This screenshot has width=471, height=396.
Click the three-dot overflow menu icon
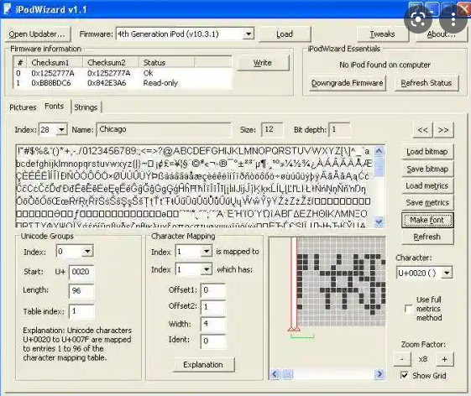(x=453, y=19)
